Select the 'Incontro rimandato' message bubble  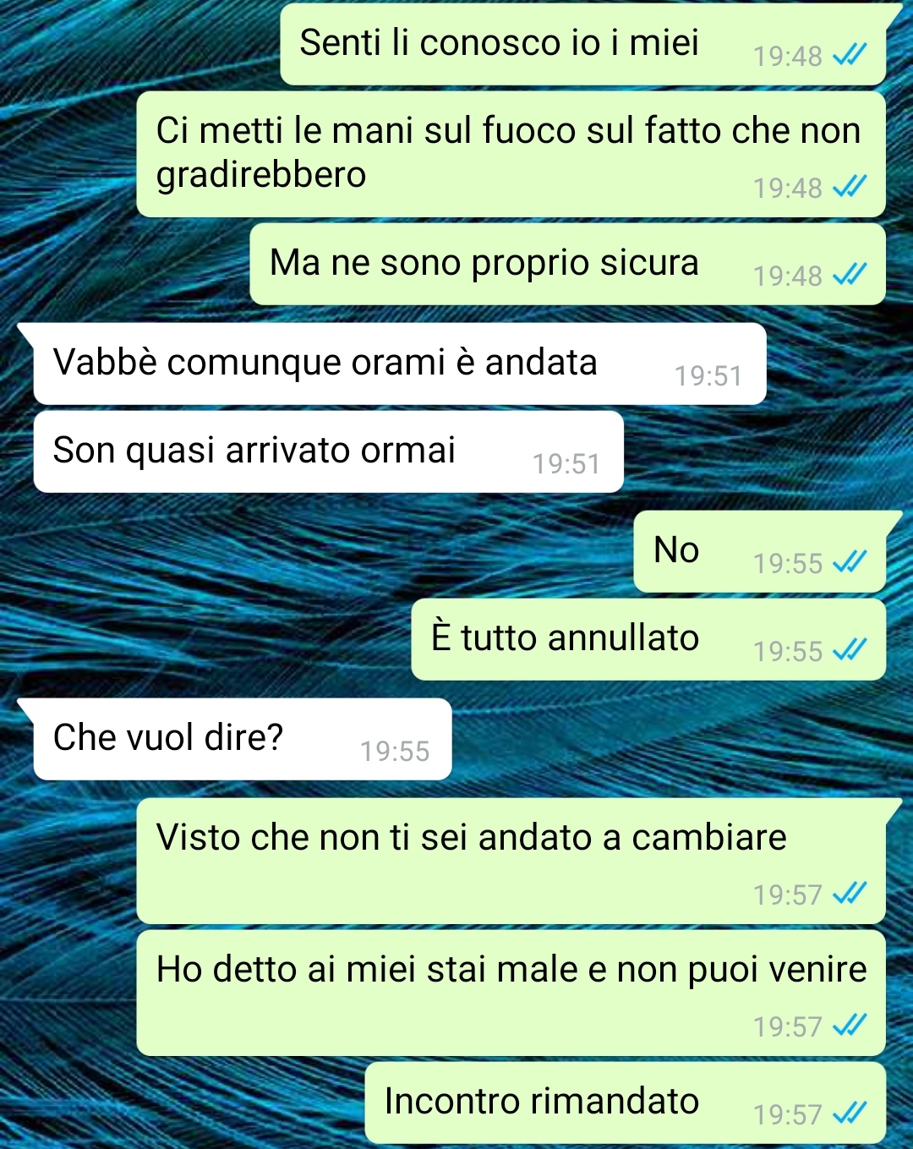[626, 1102]
